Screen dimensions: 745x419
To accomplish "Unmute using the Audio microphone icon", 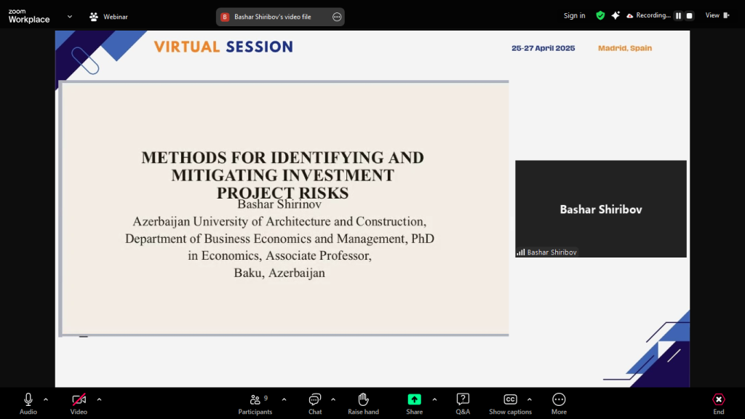I will coord(28,399).
